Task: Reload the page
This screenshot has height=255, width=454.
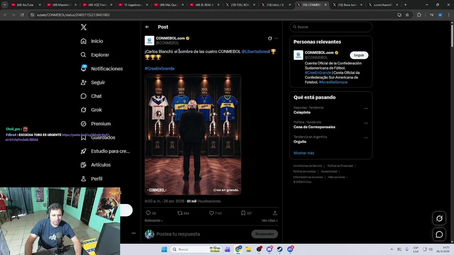Action: 22,15
